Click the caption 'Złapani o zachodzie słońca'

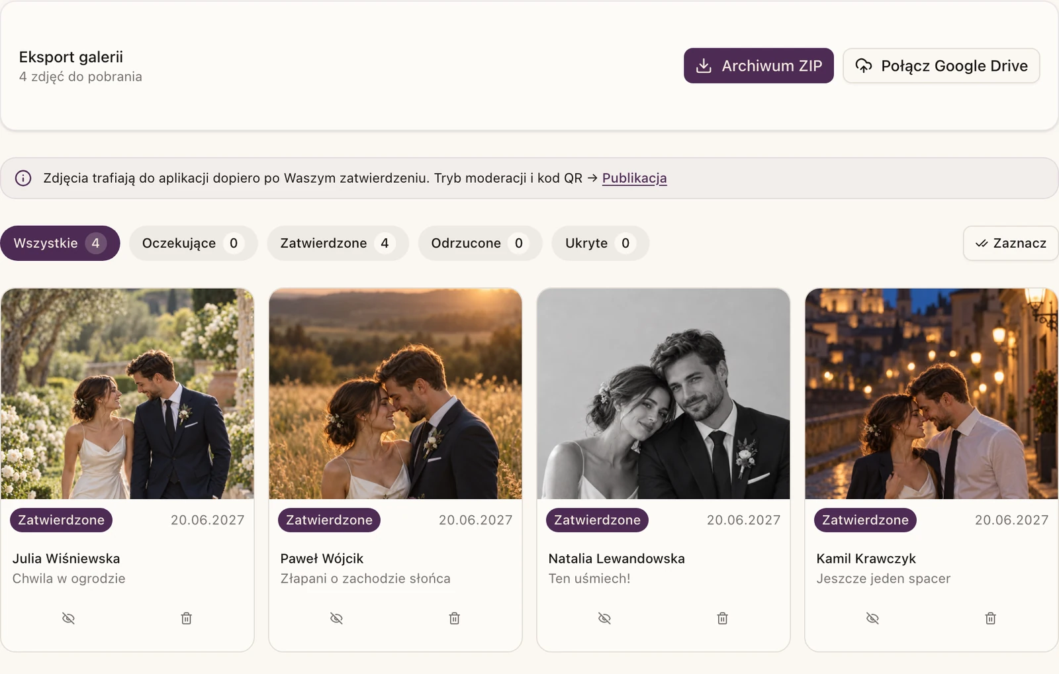[365, 579]
